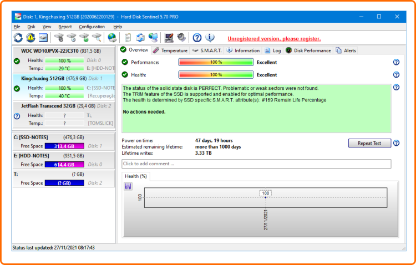Image resolution: width=416 pixels, height=265 pixels.
Task: Click unknown status icon of JetFlash Transcend
Action: point(17,116)
